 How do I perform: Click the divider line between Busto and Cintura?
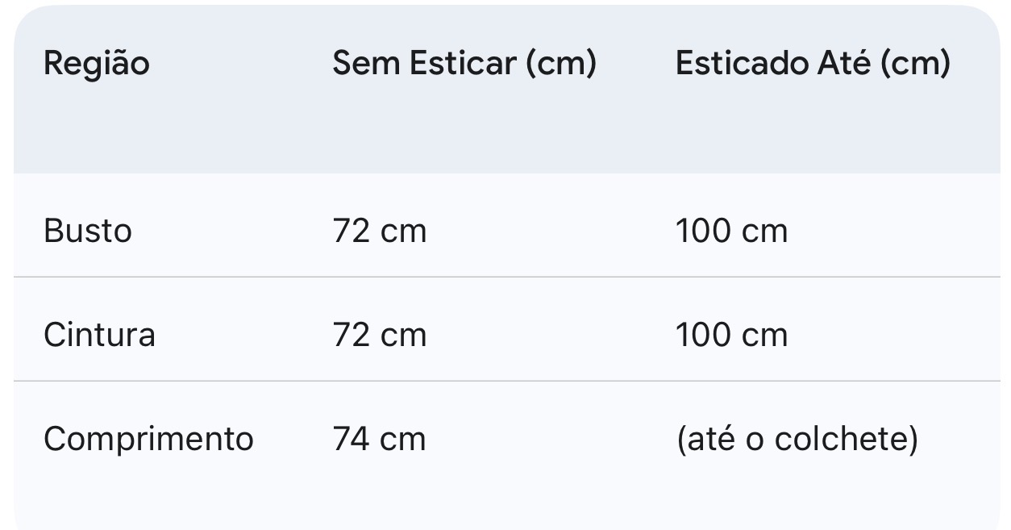(x=506, y=277)
